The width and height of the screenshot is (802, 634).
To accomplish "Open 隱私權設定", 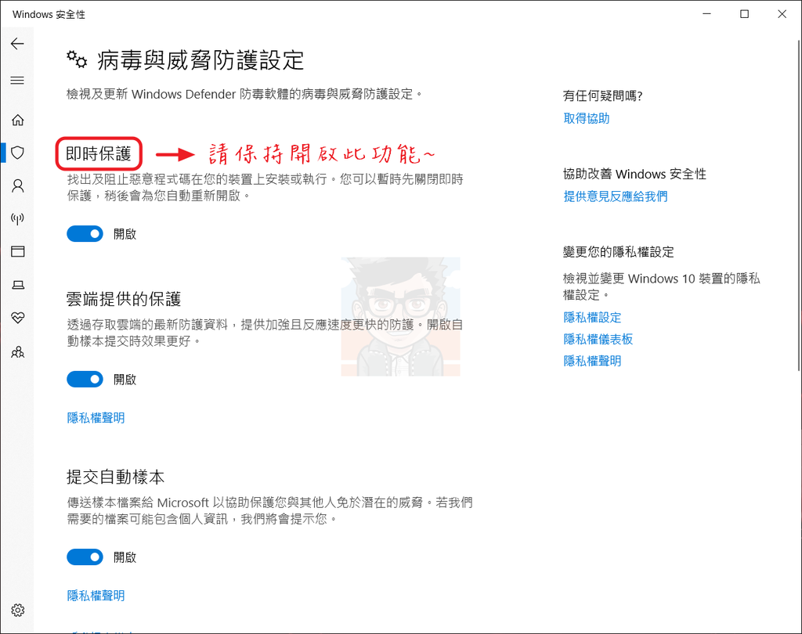I will click(x=592, y=317).
